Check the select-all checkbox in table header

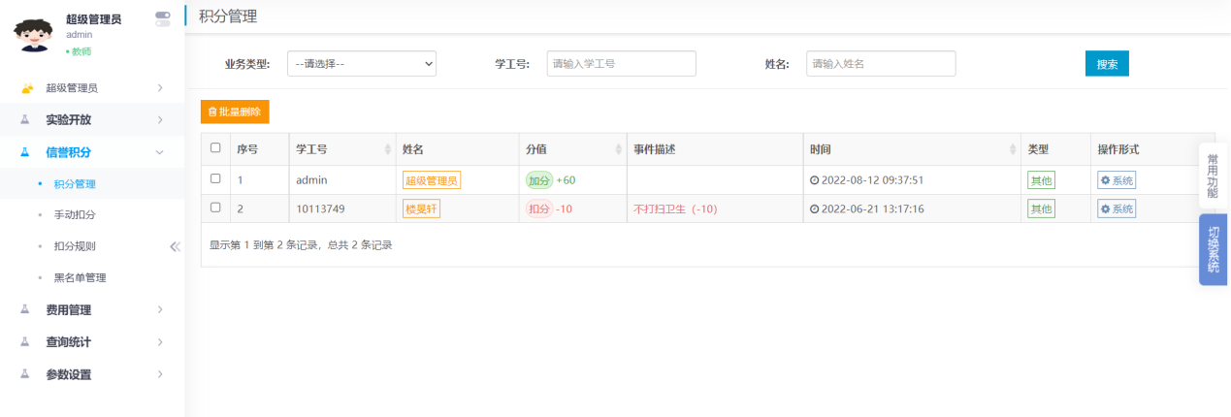coord(215,148)
